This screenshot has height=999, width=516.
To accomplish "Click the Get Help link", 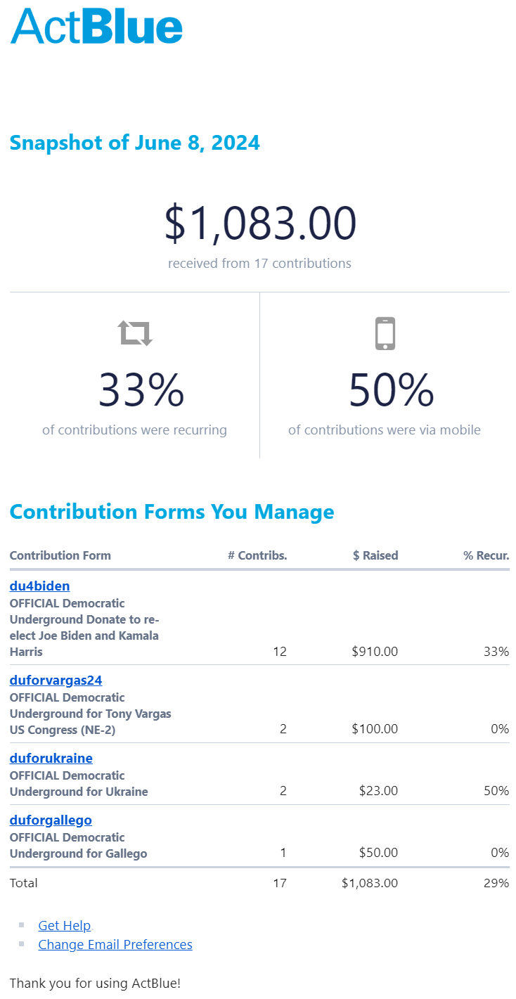I will [x=65, y=926].
